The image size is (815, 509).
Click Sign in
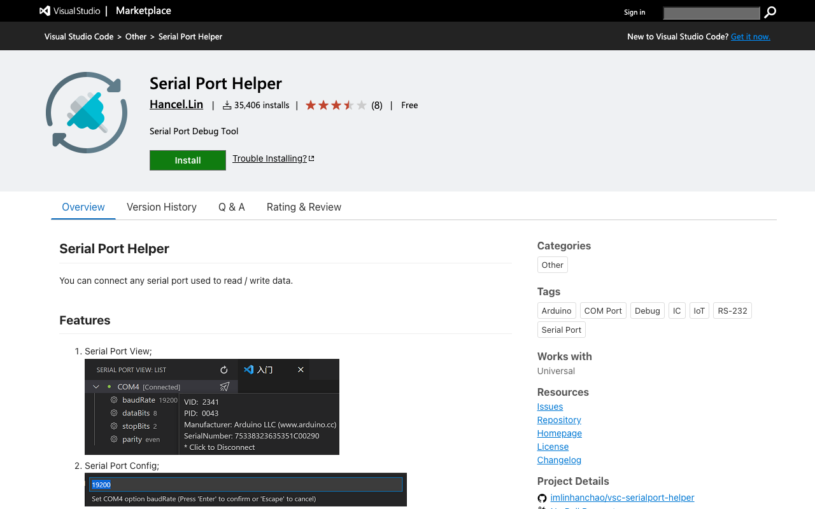634,12
